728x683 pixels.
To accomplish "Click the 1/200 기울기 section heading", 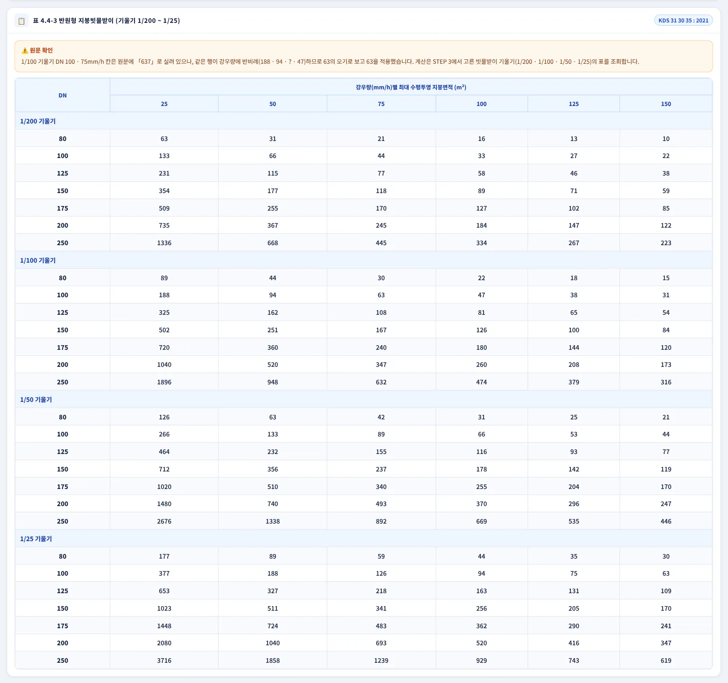I will click(38, 121).
